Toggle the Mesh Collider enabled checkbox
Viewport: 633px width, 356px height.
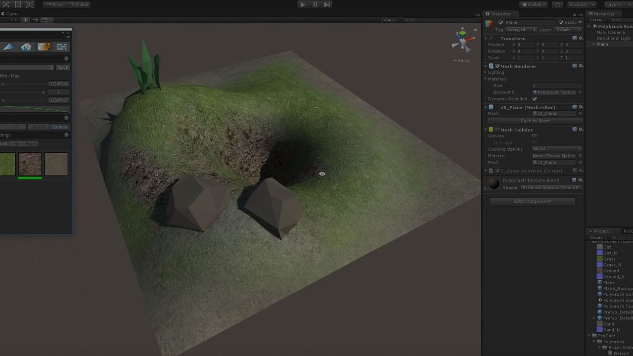[x=497, y=130]
